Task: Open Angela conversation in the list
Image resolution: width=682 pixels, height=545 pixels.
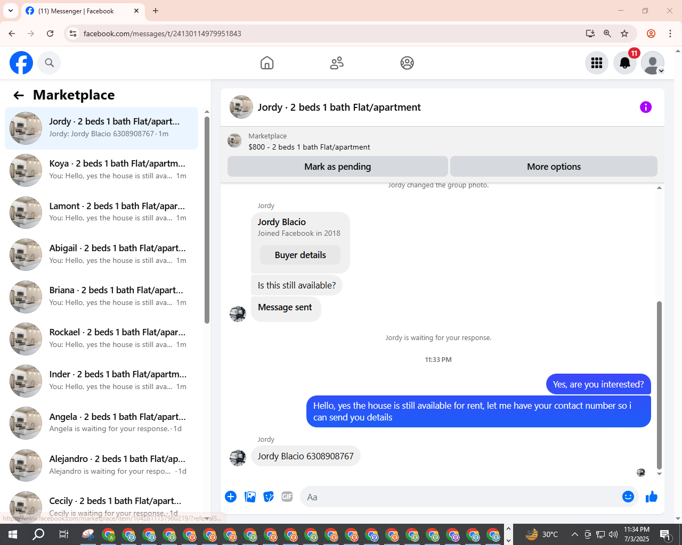Action: click(101, 423)
